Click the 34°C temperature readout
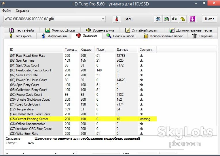This screenshot has height=156, width=220. [128, 19]
